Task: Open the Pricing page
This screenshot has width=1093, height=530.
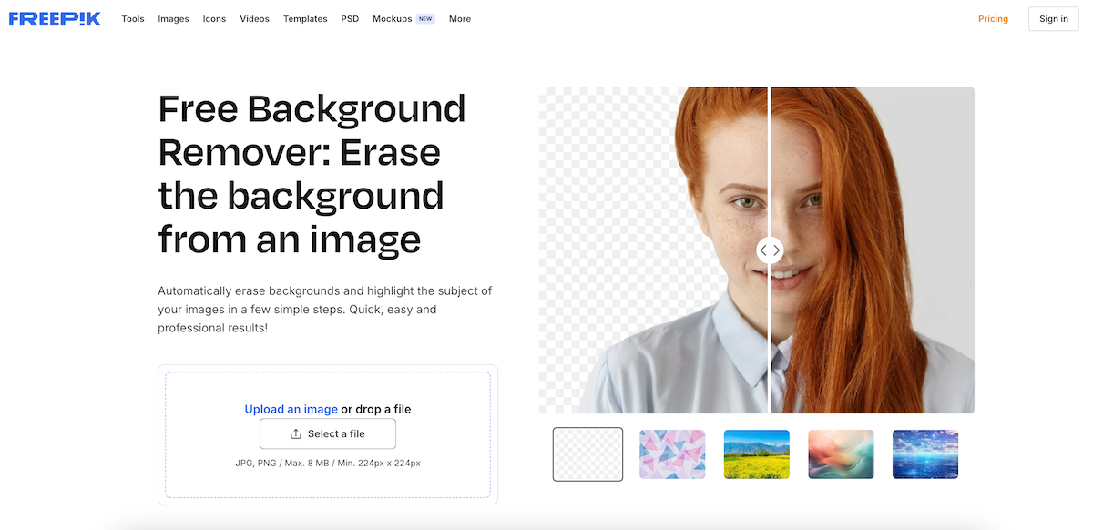Action: [x=993, y=18]
